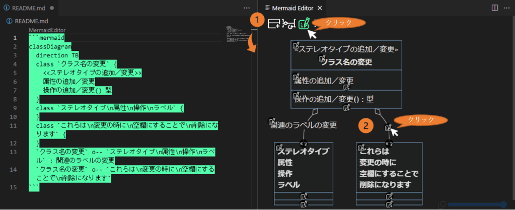Screen dimensions: 515x210
Task: Click edit icon on ステレオタイプの追加／変更 stereotype
Action: [x=296, y=46]
